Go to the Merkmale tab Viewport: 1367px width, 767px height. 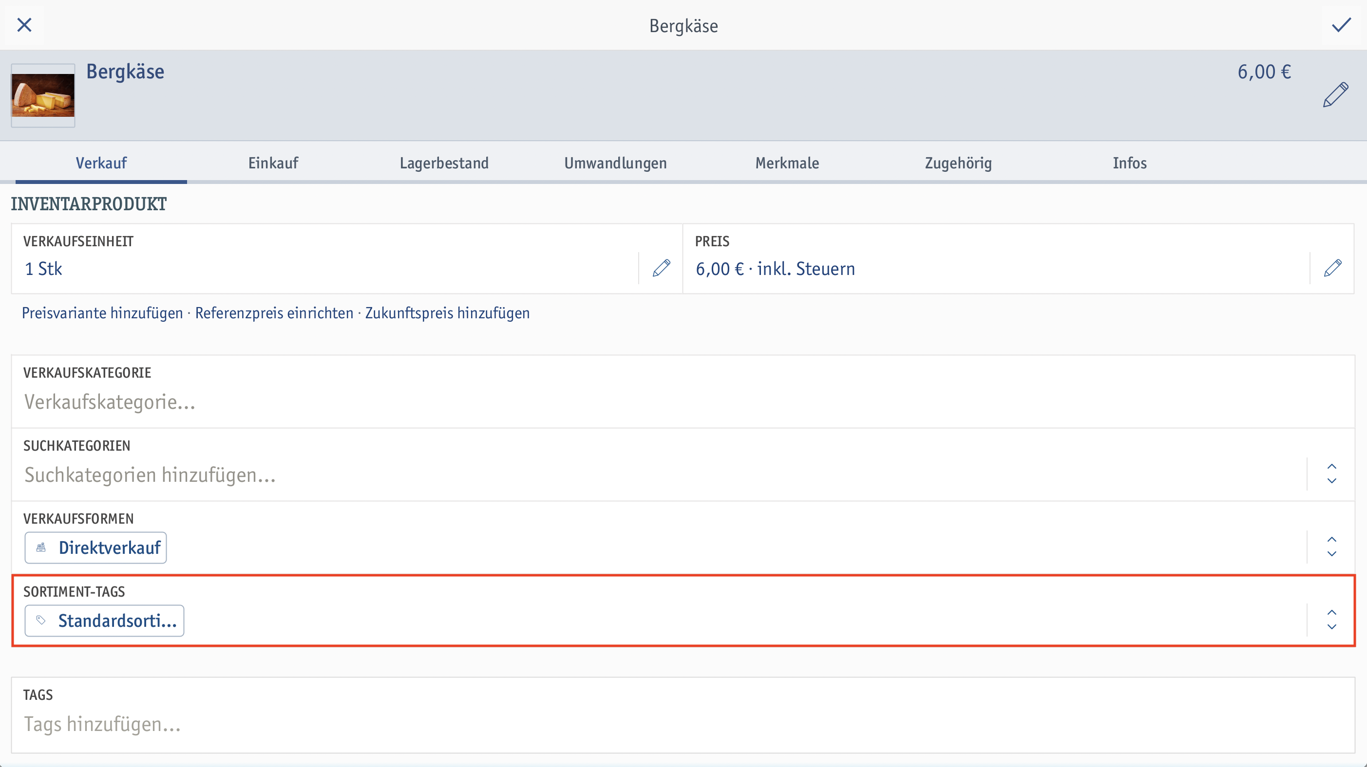[x=787, y=163]
